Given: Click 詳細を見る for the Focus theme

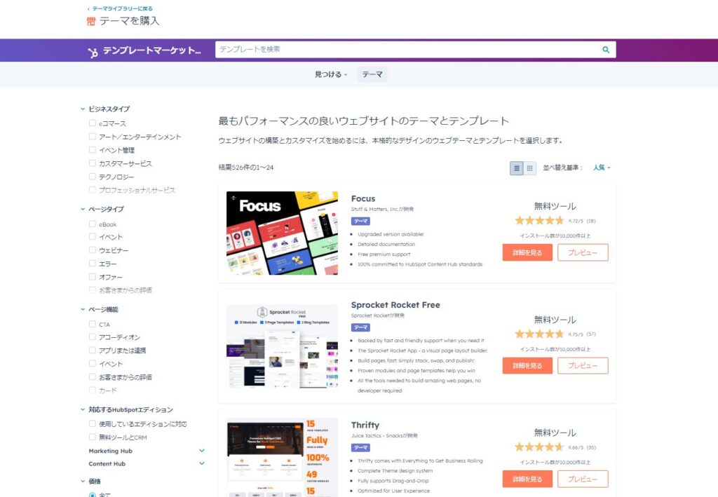Looking at the screenshot, I should (527, 252).
